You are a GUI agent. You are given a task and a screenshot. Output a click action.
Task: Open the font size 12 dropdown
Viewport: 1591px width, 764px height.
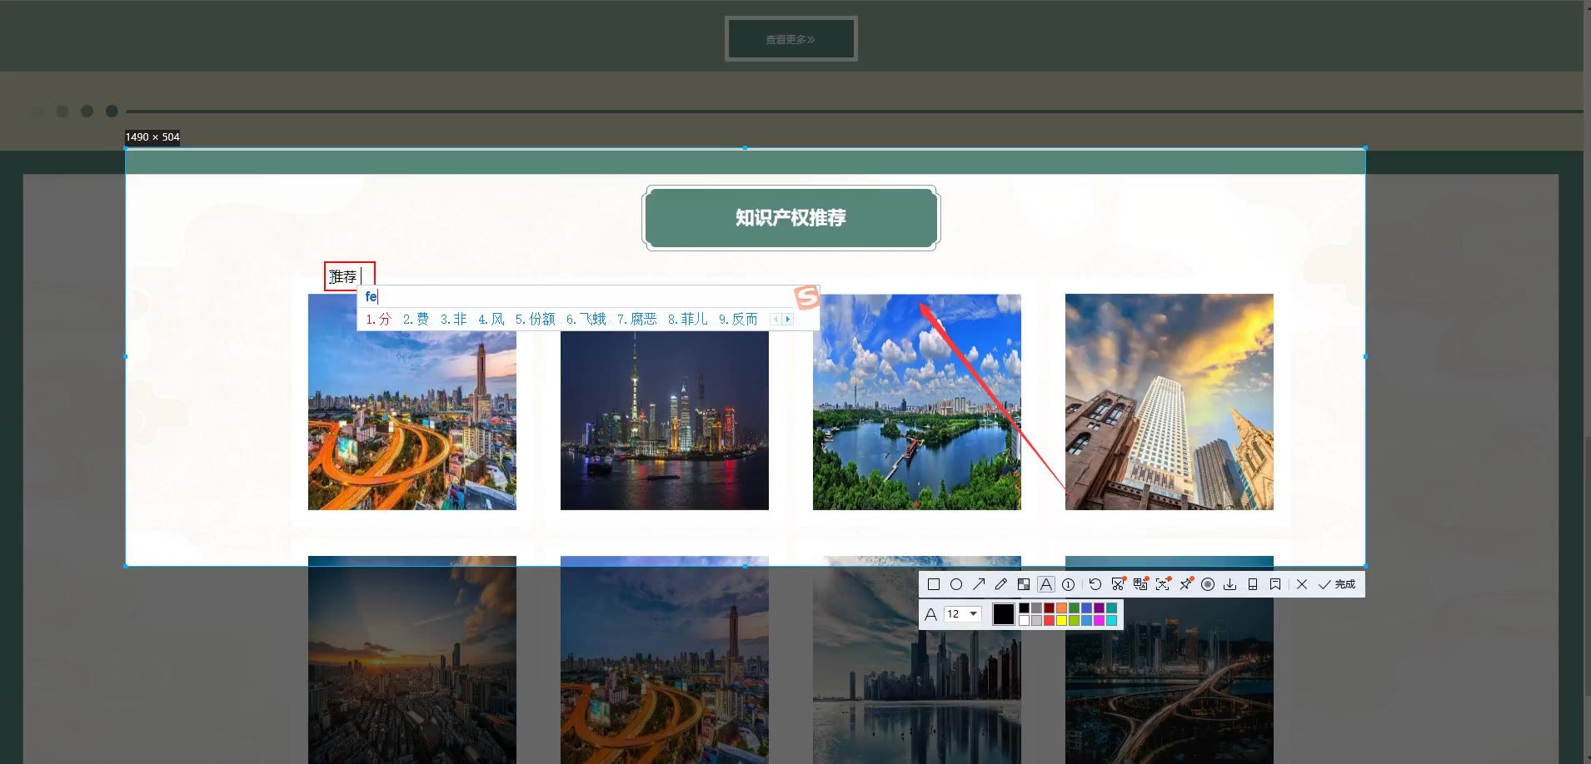coord(962,614)
